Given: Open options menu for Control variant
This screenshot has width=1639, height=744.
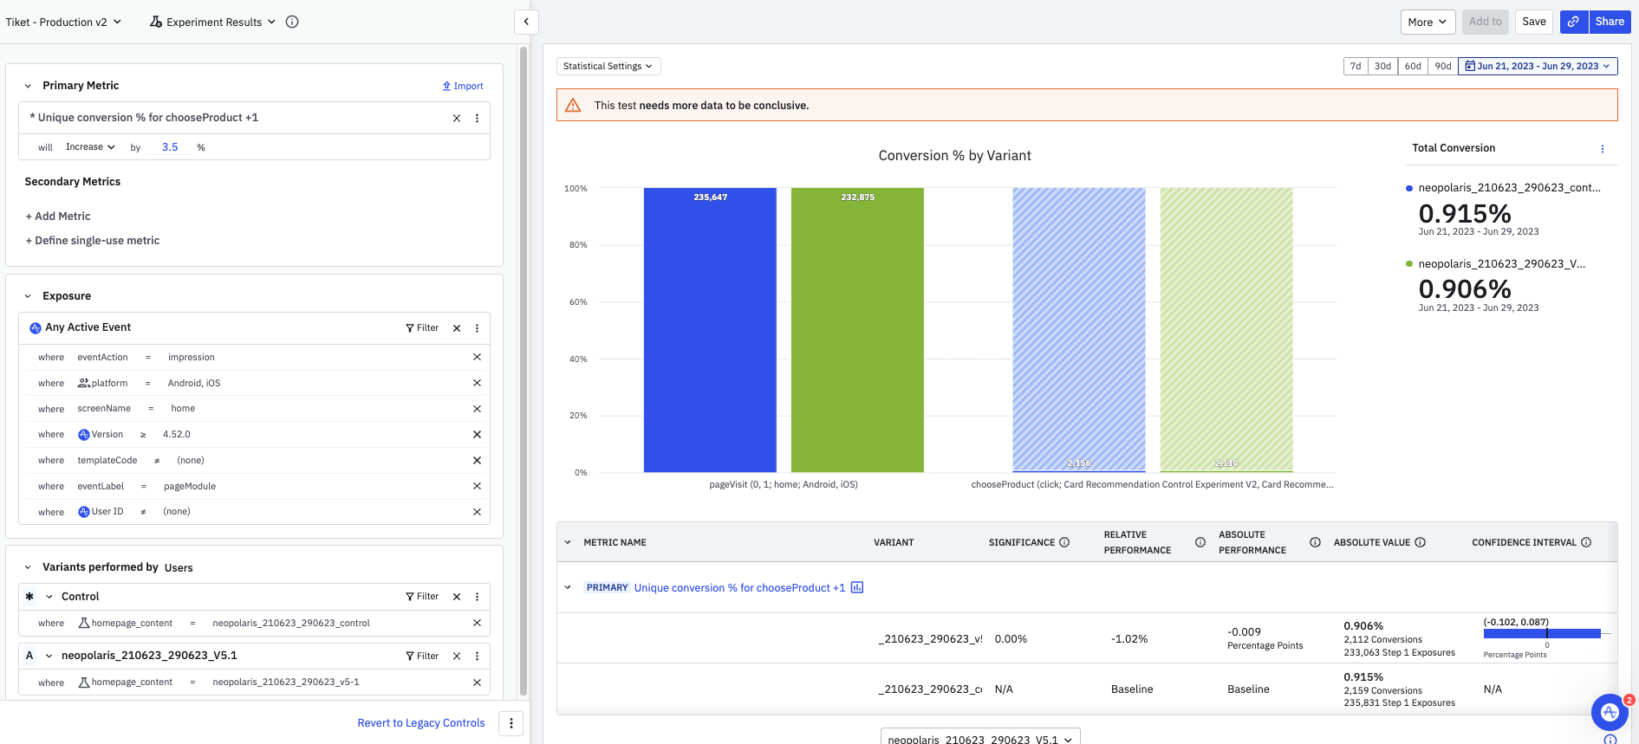Looking at the screenshot, I should click(x=477, y=597).
